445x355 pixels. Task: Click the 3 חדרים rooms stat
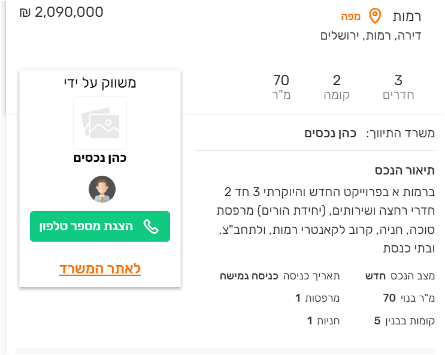coord(398,87)
